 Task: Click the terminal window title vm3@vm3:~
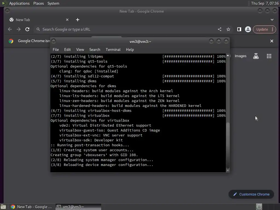(x=140, y=42)
